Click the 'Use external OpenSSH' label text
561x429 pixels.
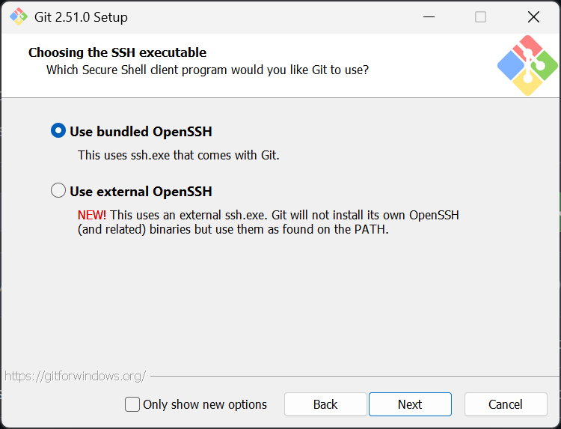click(x=141, y=192)
